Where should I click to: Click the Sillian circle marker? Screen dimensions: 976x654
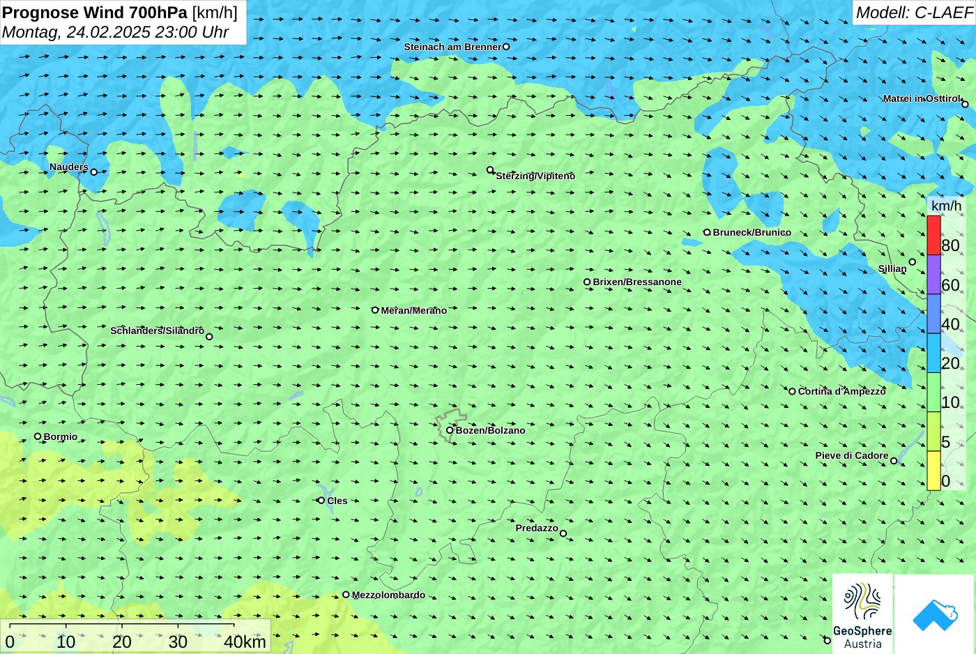pos(912,262)
